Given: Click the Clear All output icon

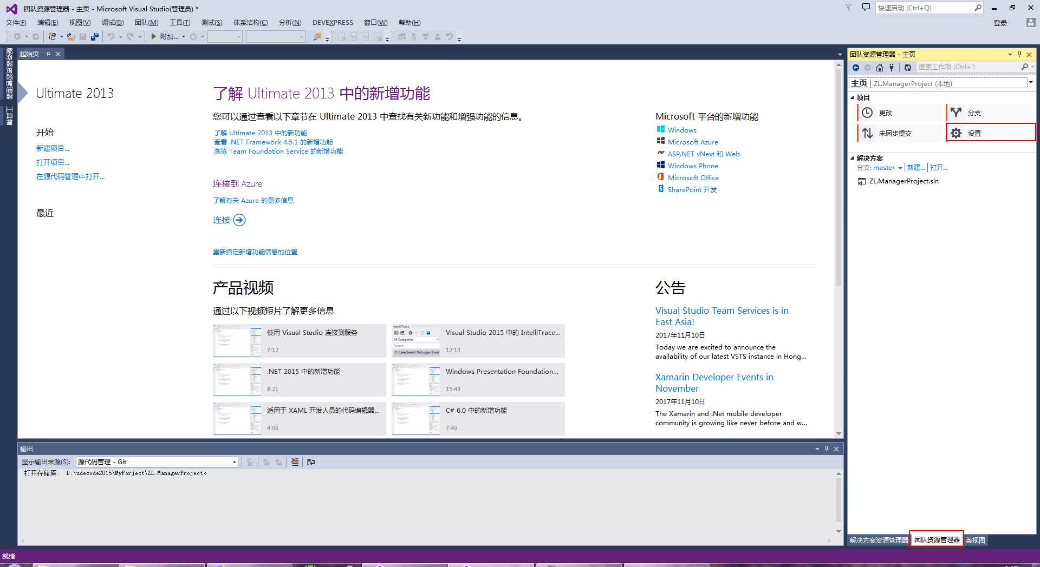Looking at the screenshot, I should pyautogui.click(x=295, y=462).
